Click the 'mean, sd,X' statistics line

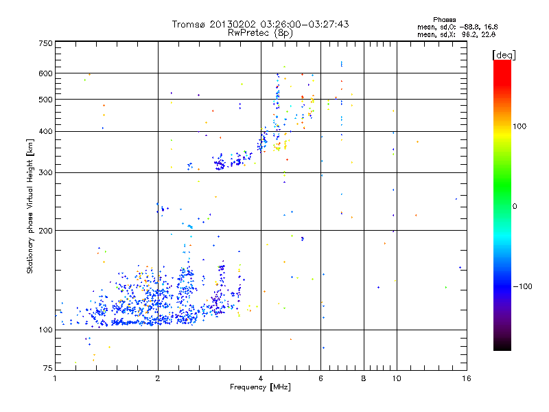point(456,34)
